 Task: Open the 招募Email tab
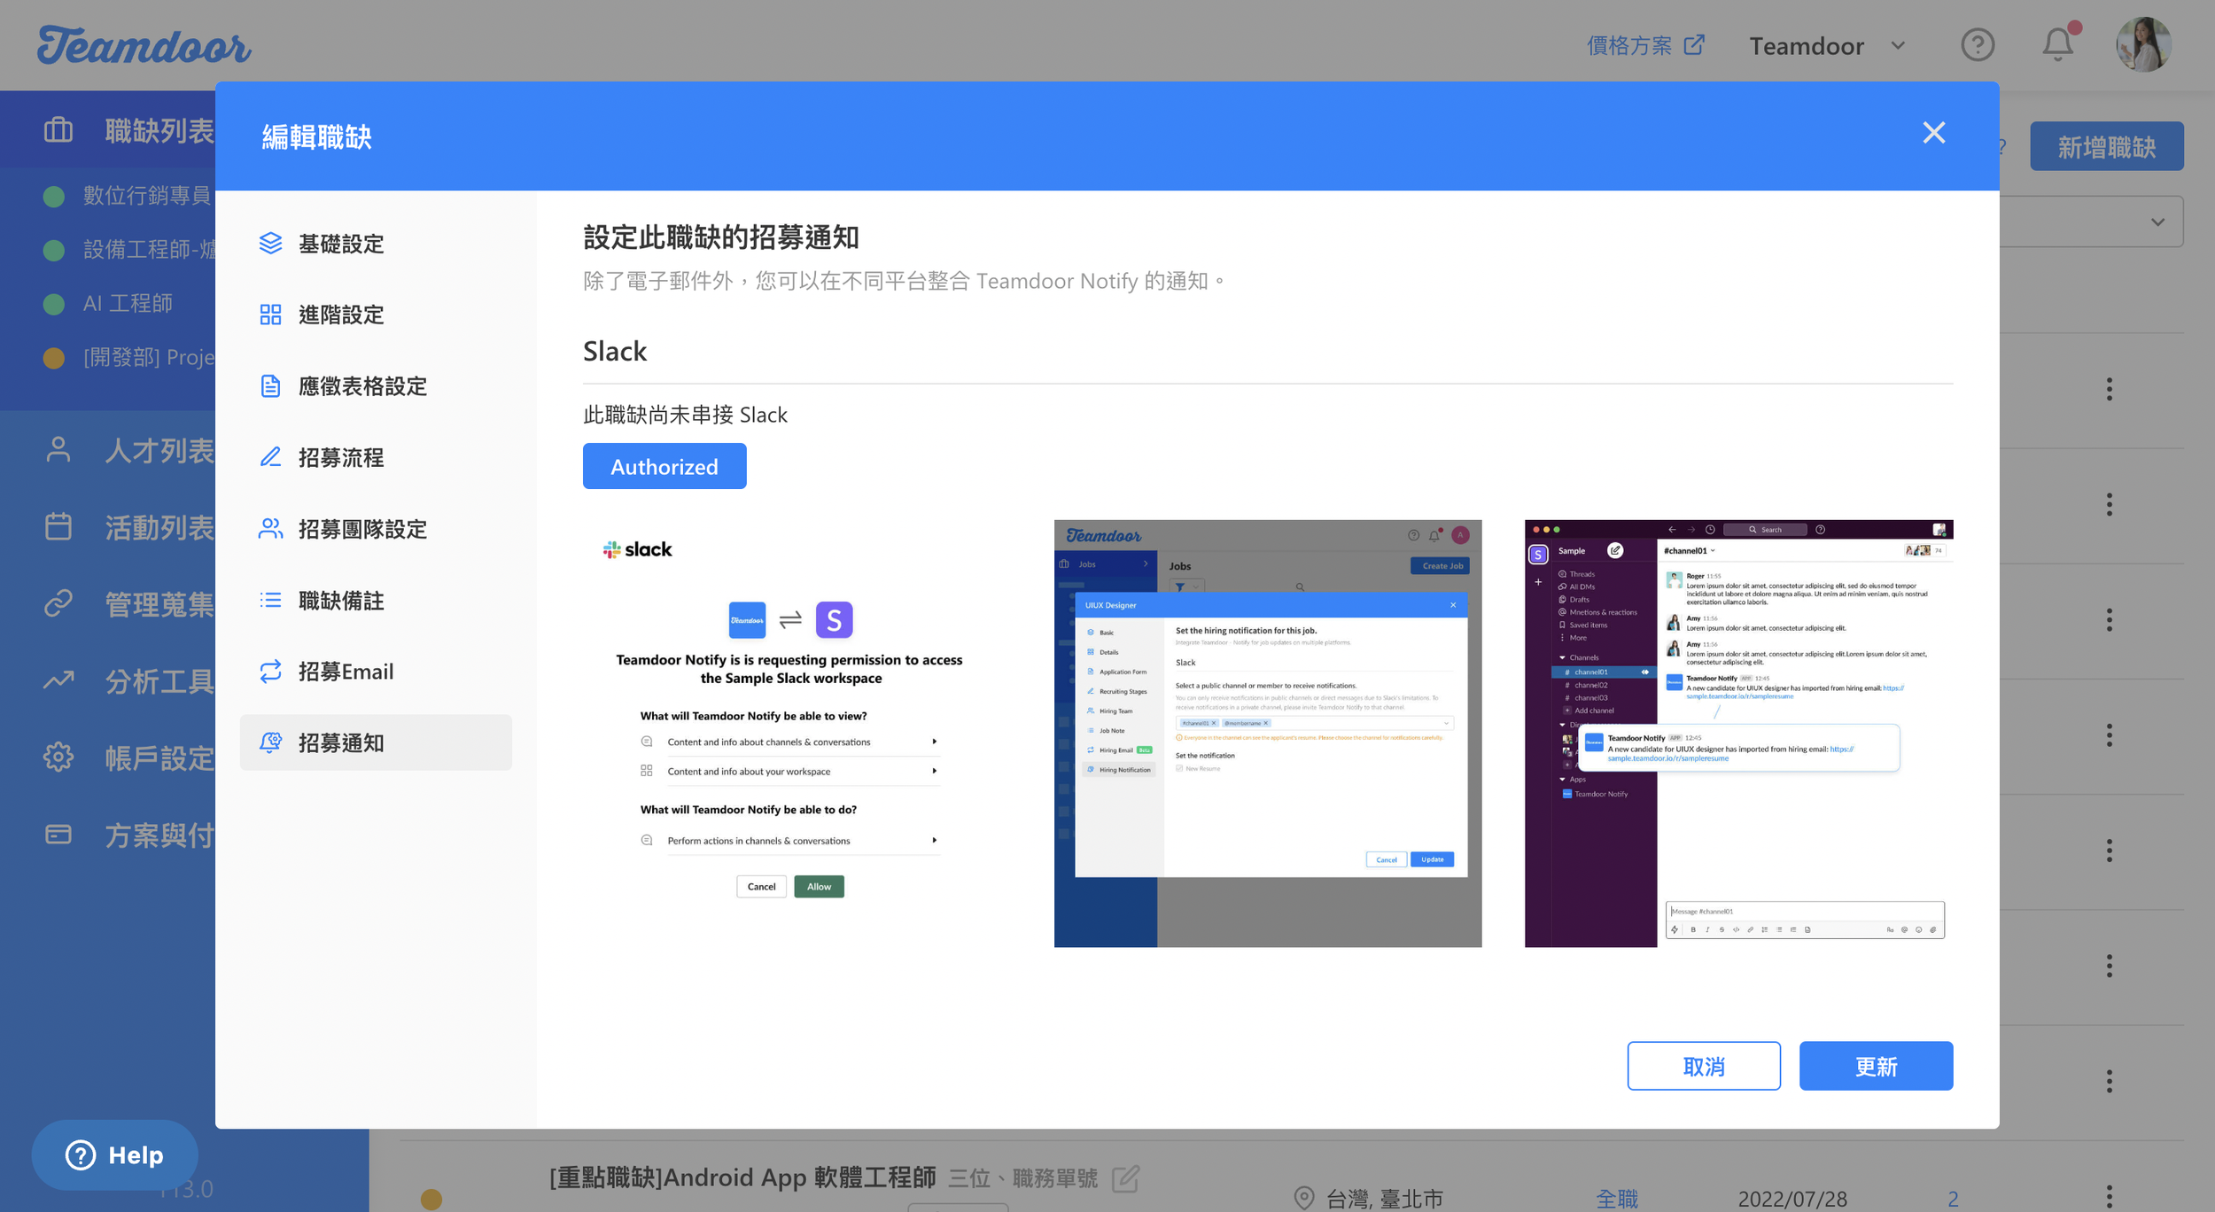(x=376, y=672)
